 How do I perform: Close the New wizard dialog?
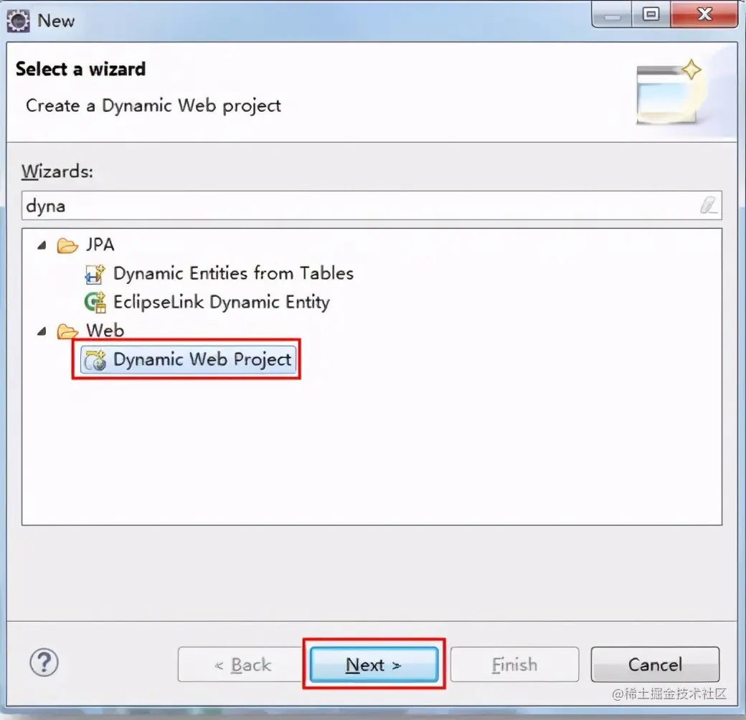click(x=704, y=14)
